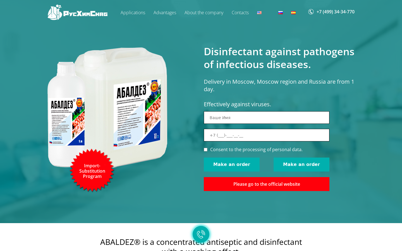
Task: Go to About the company
Action: (x=204, y=13)
